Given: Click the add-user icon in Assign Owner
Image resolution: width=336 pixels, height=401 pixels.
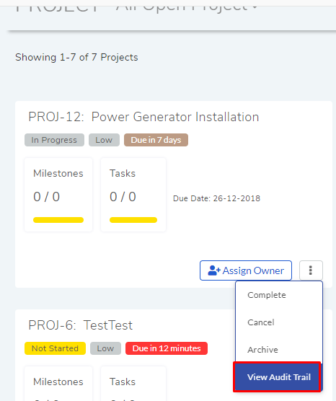Looking at the screenshot, I should point(213,270).
